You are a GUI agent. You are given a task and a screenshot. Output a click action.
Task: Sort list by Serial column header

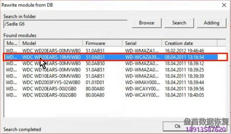[x=142, y=43]
